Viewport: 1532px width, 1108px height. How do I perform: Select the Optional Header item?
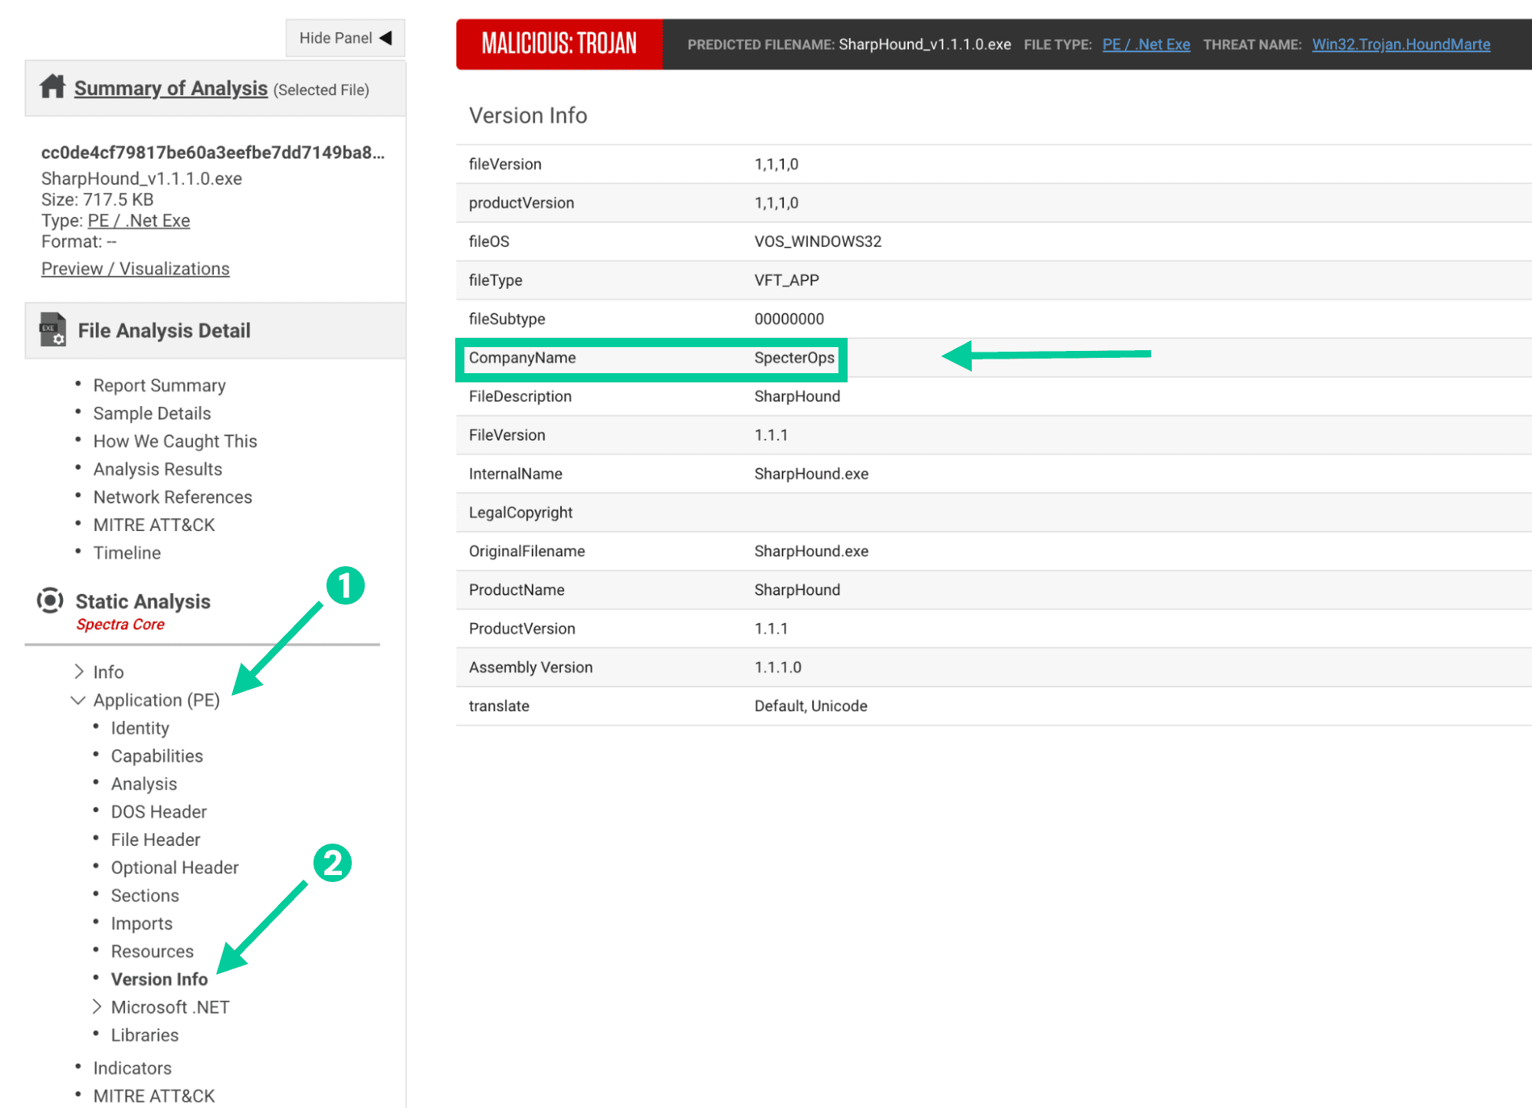175,867
